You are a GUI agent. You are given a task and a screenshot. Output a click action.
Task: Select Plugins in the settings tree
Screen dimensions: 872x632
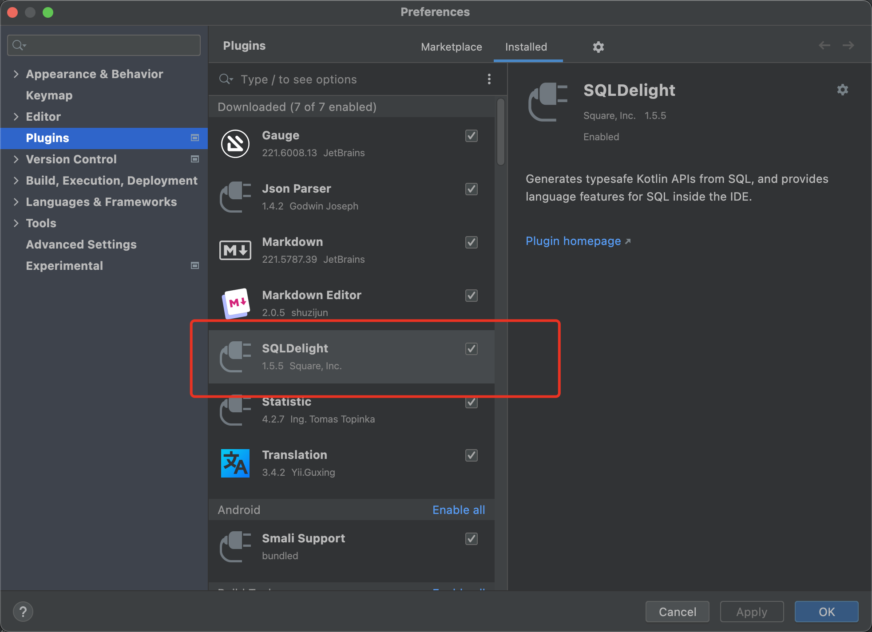click(x=104, y=138)
